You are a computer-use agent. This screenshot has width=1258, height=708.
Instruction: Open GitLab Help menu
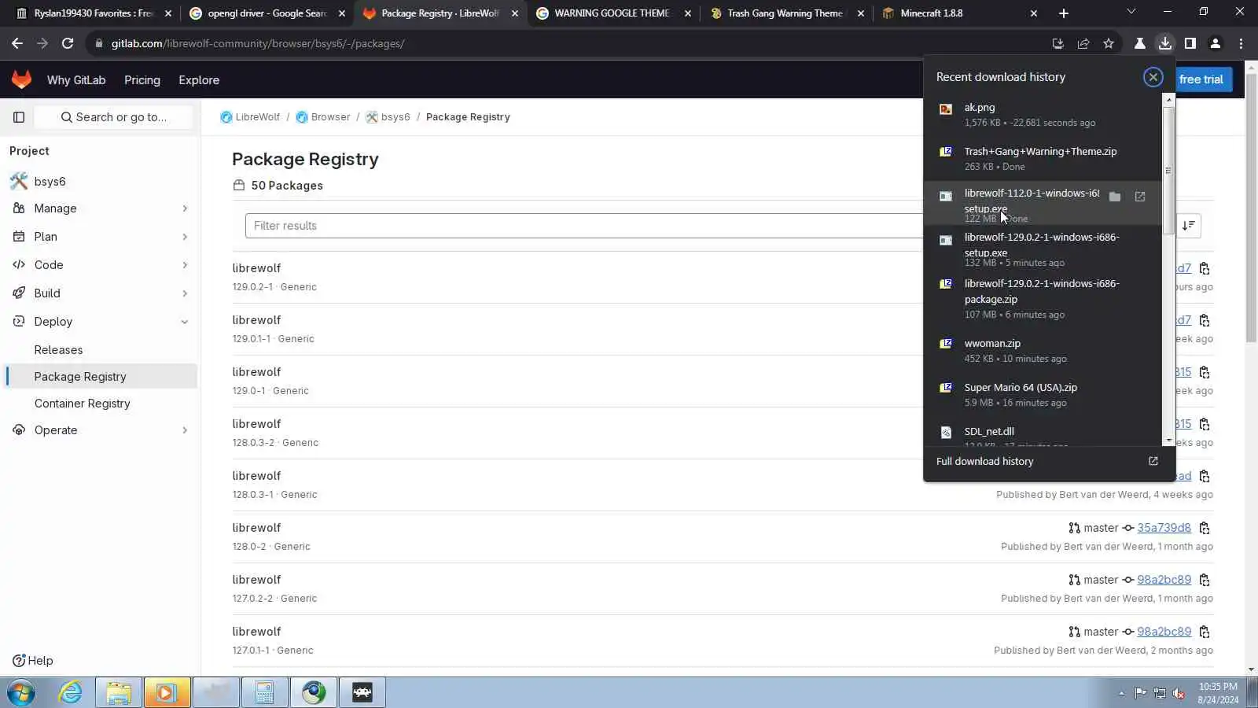[33, 661]
